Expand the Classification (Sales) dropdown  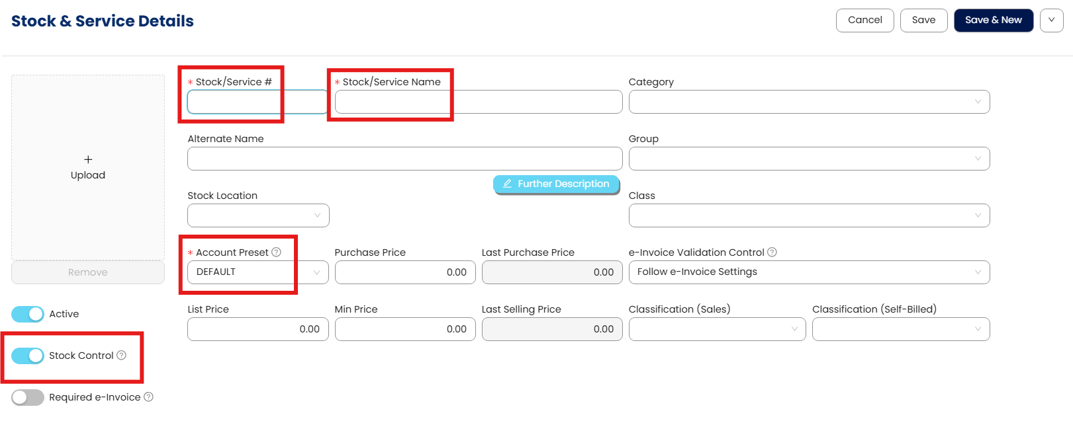coord(717,329)
